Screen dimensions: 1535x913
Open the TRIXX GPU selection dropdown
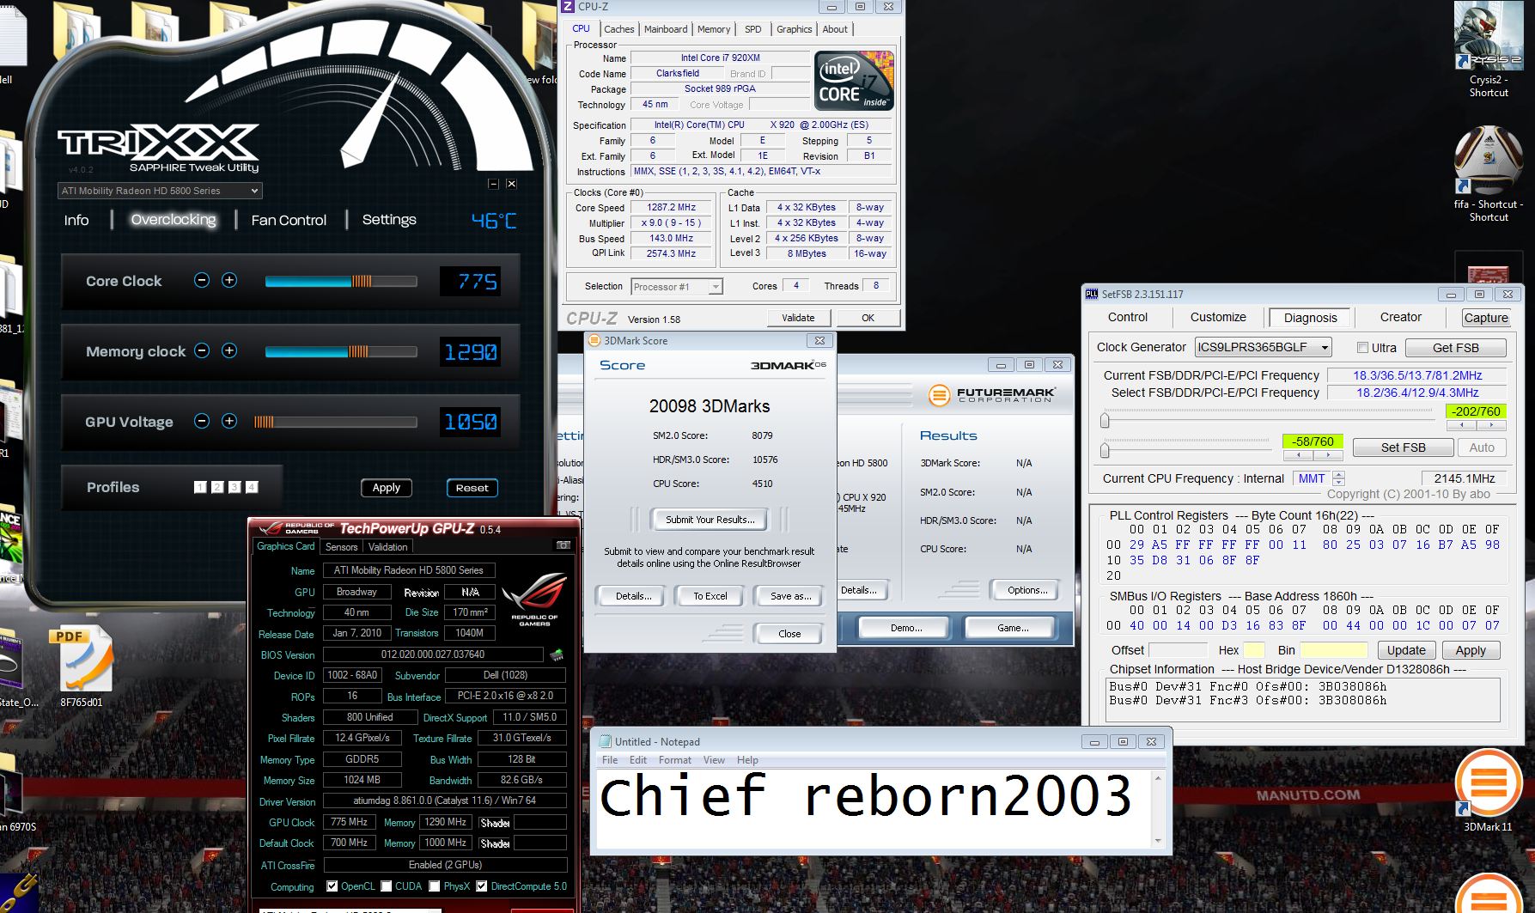click(160, 191)
